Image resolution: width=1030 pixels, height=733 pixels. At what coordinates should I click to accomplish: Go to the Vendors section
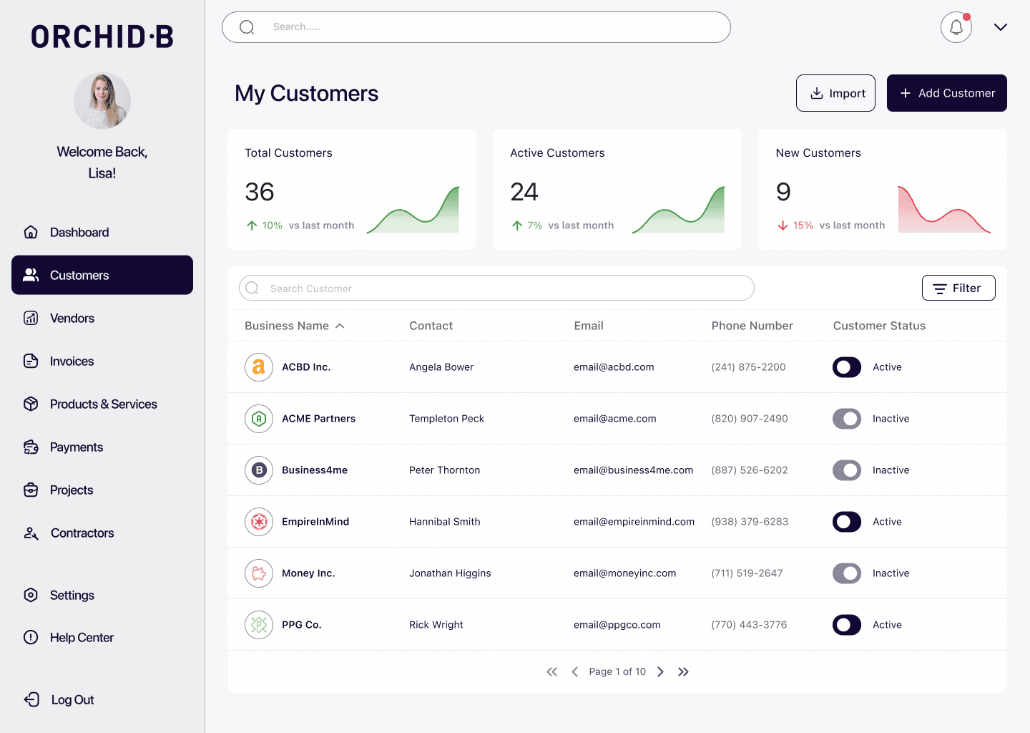[x=72, y=319]
